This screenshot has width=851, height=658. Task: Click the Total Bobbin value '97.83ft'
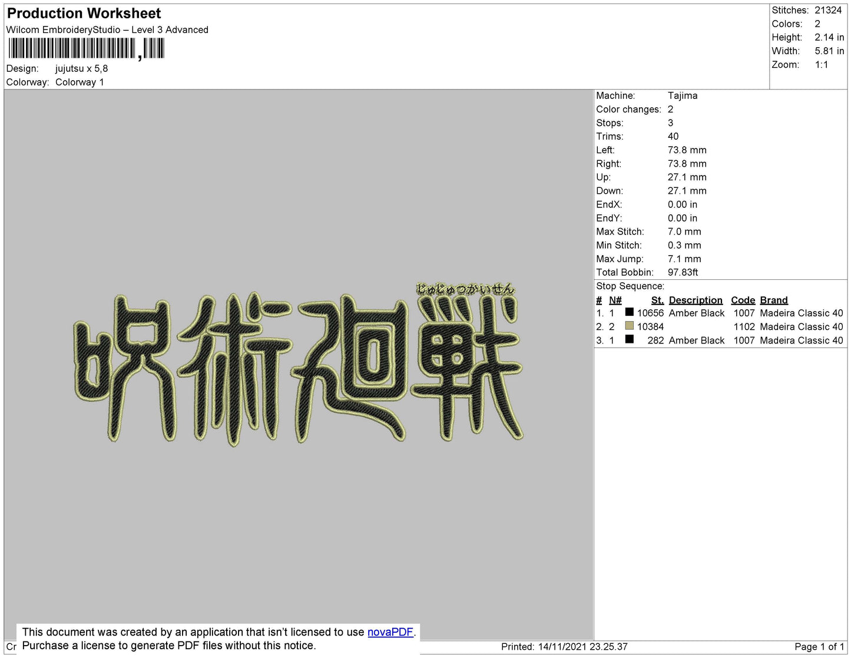pos(683,272)
